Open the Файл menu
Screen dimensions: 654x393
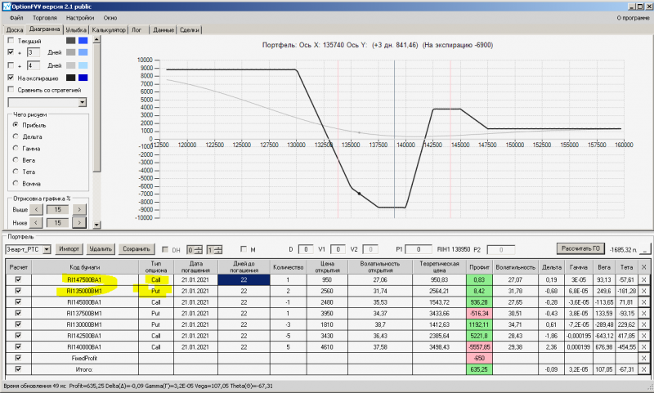click(x=16, y=18)
